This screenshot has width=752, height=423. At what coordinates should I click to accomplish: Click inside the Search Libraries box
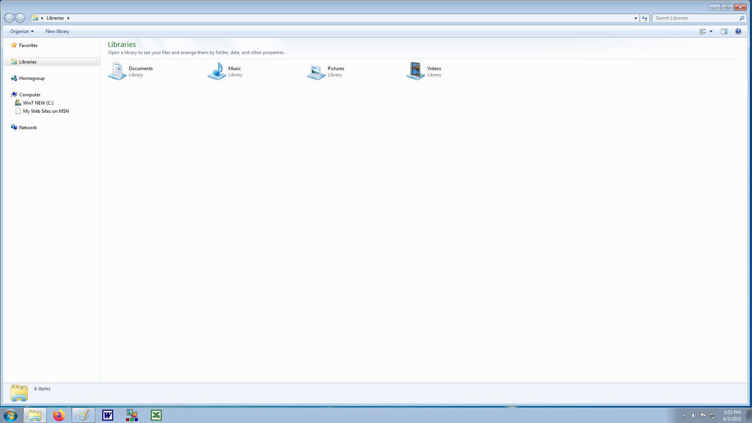(693, 18)
